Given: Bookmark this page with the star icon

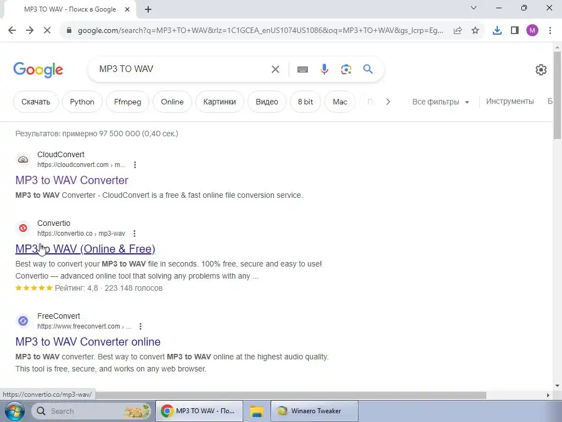Looking at the screenshot, I should 475,31.
